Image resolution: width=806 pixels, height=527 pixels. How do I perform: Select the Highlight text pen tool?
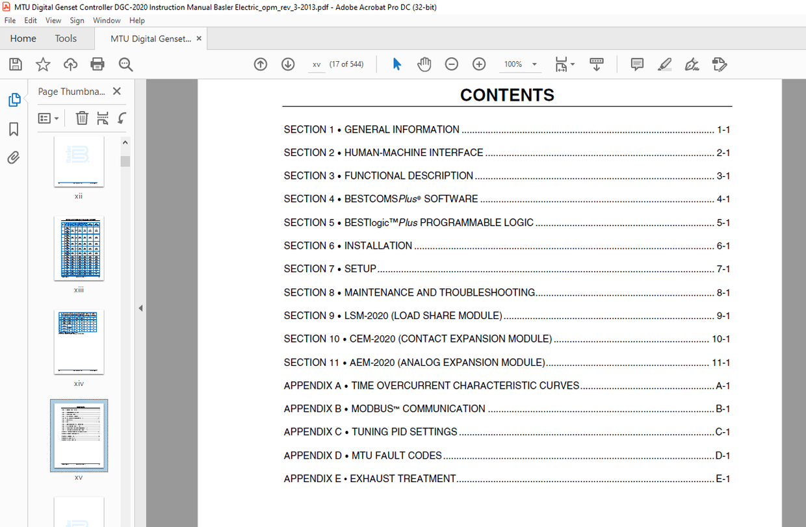tap(664, 64)
